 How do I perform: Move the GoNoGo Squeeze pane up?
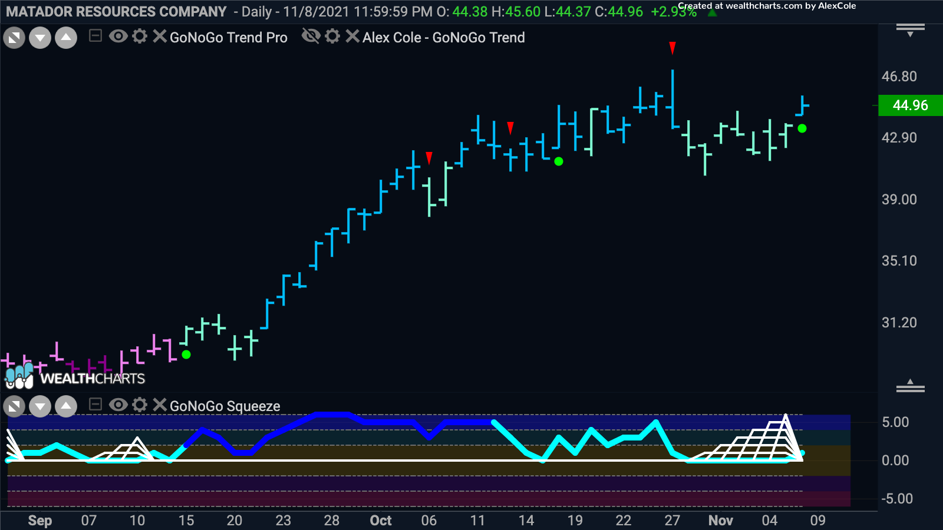point(66,406)
